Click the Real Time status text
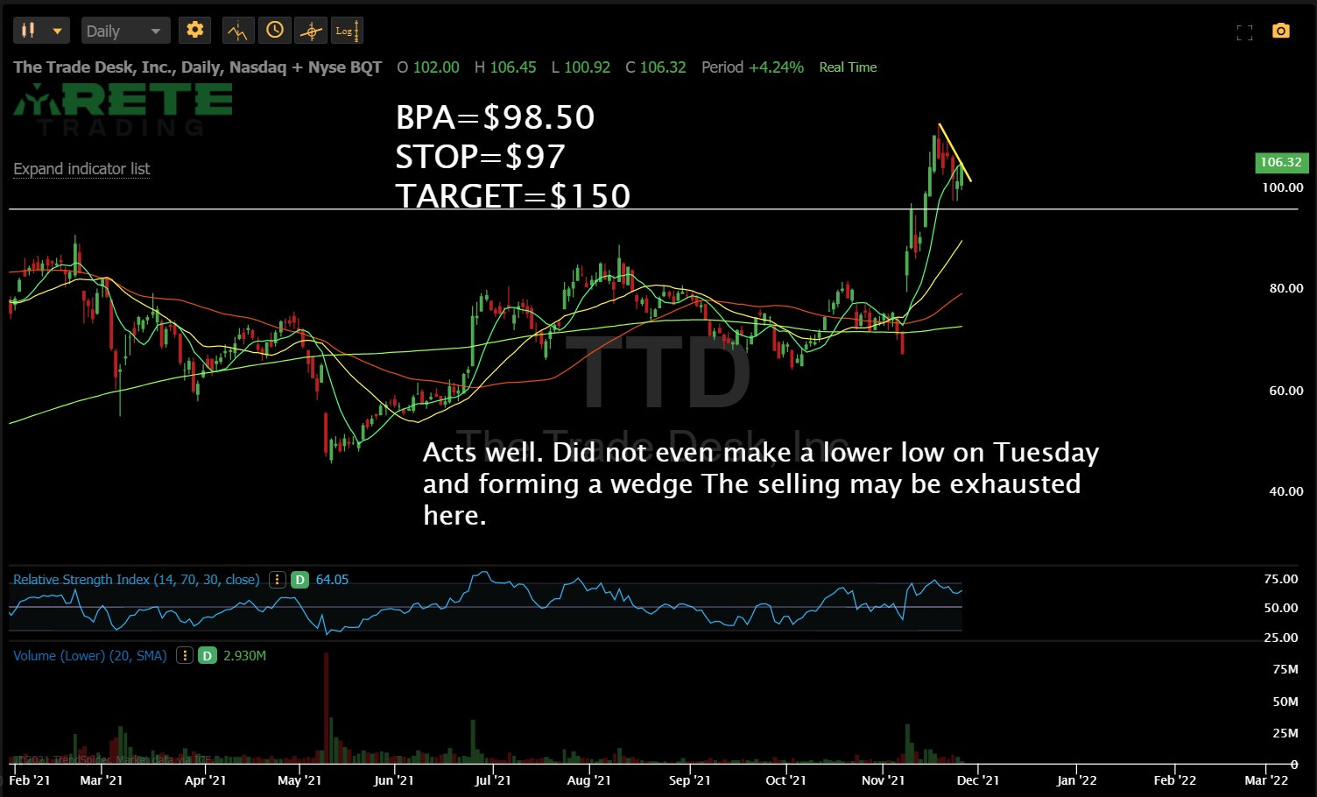The height and width of the screenshot is (797, 1317). [x=848, y=67]
